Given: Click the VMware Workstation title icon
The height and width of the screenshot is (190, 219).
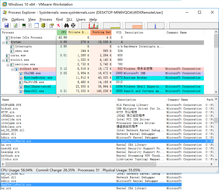Looking at the screenshot, I should click(x=5, y=4).
